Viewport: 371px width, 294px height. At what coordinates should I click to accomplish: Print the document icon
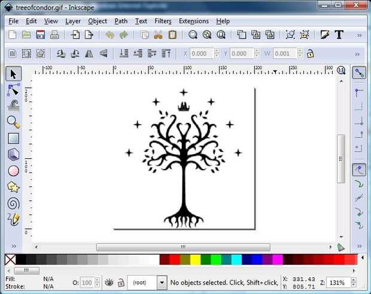pos(54,35)
